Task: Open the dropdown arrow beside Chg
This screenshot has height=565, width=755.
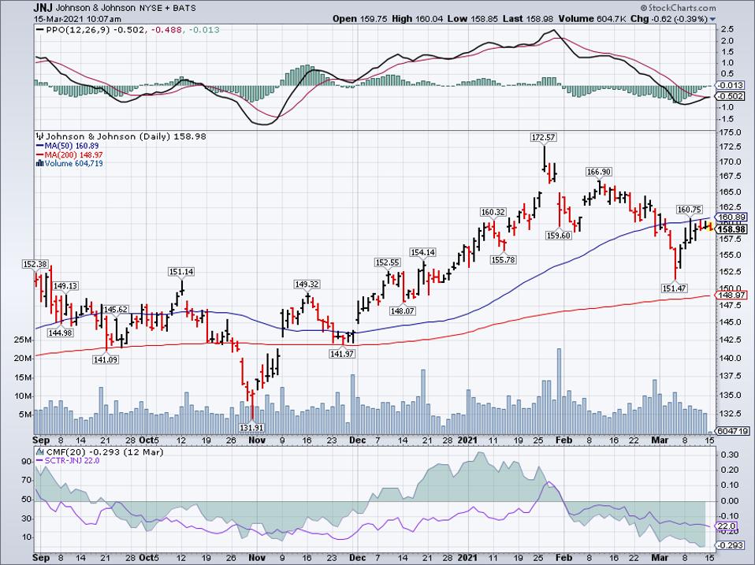Action: [712, 19]
